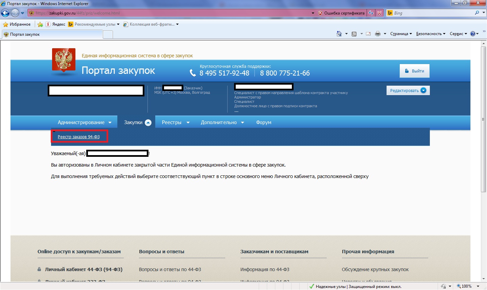Viewport: 487px width, 290px height.
Task: Collapse the Закупки menu tab
Action: pyautogui.click(x=137, y=122)
